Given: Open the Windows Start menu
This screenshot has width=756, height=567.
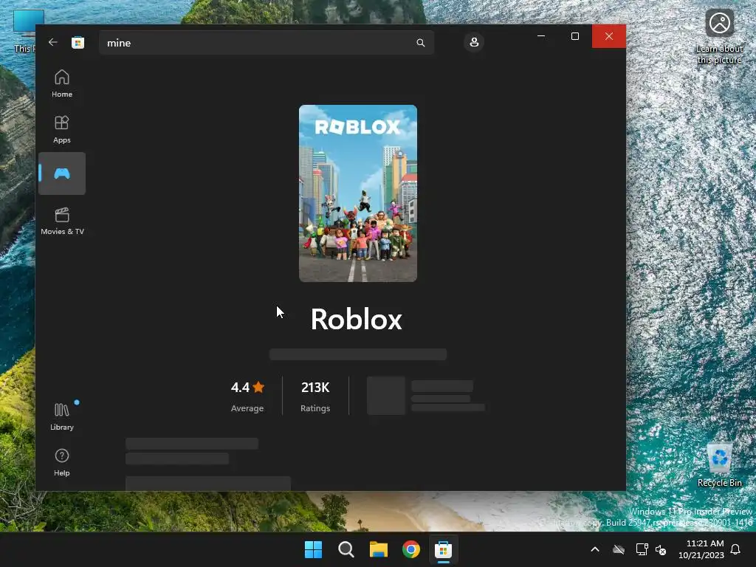Looking at the screenshot, I should point(313,549).
